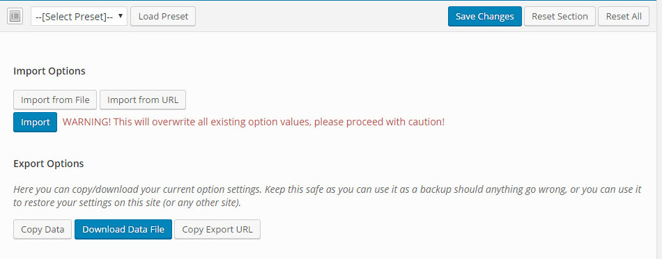Choose Import from File
The height and width of the screenshot is (259, 662).
pyautogui.click(x=55, y=100)
